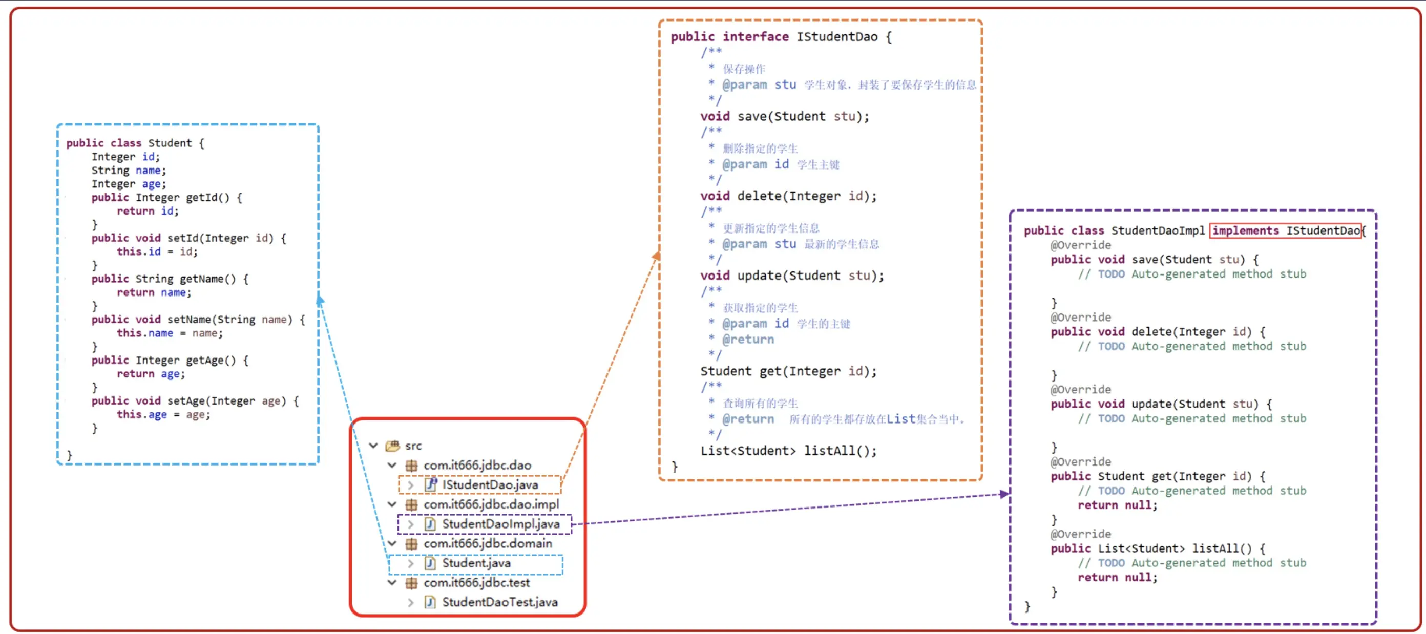Screen dimensions: 1426x634
Task: Click the Student.java class file icon
Action: click(x=430, y=563)
